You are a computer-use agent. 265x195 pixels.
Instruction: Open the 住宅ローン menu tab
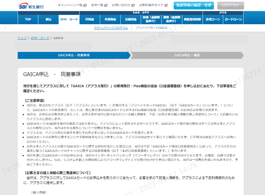click(213, 19)
